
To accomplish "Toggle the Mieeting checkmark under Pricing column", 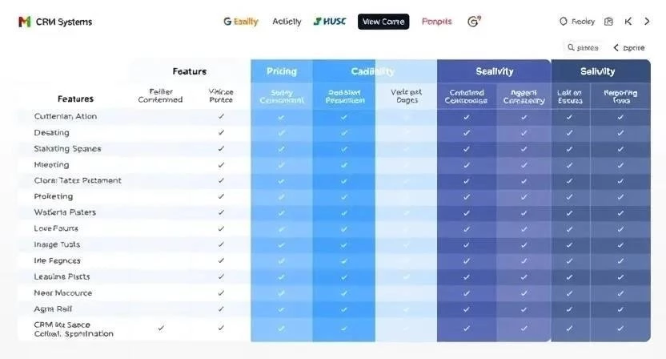I will point(281,164).
